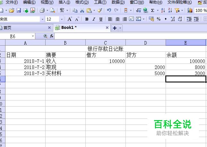
Task: Open the 视图(V) menu
Action: (x=47, y=2)
